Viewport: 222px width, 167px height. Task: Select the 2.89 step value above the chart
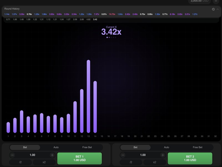click(x=82, y=19)
